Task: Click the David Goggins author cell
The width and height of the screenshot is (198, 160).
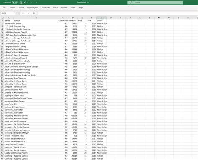Action: (x=36, y=150)
